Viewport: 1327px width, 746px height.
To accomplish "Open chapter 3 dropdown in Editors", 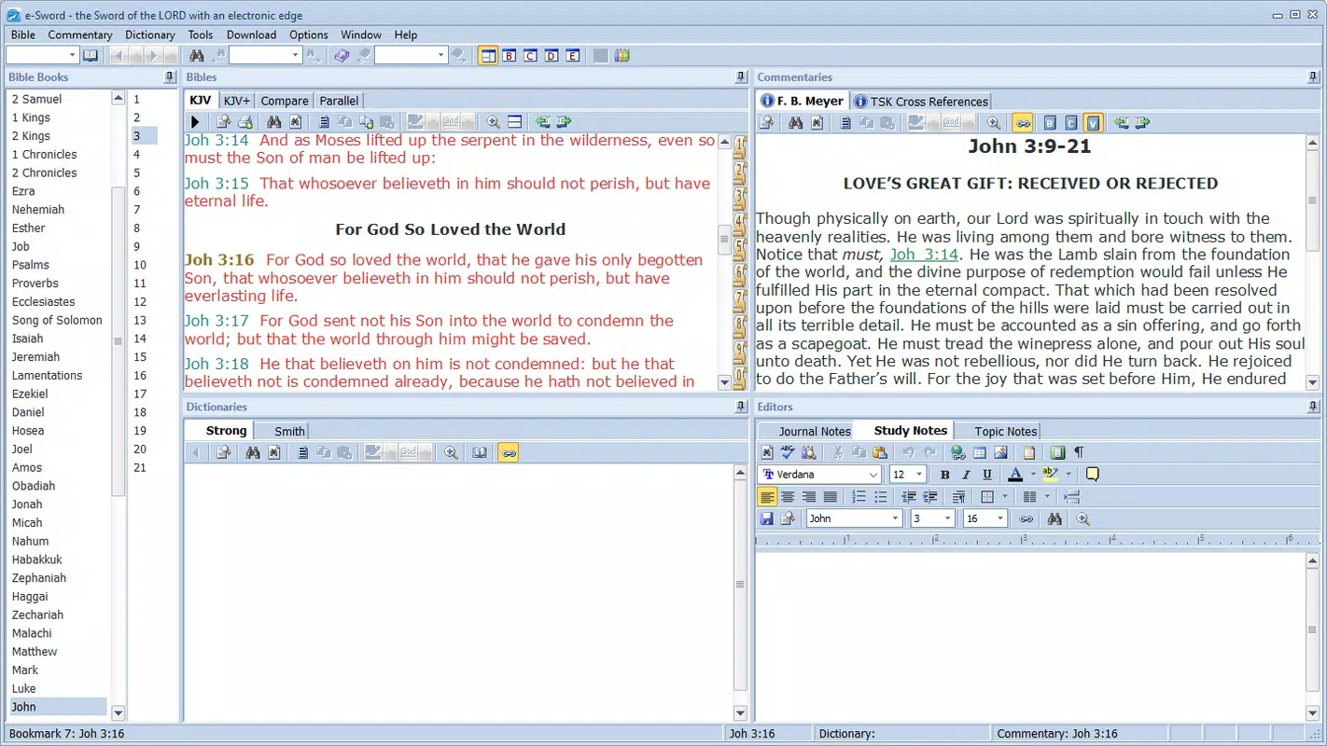I will pos(948,518).
